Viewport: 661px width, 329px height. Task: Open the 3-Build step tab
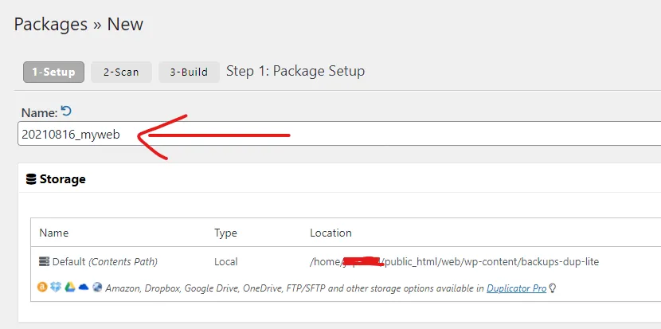coord(189,72)
